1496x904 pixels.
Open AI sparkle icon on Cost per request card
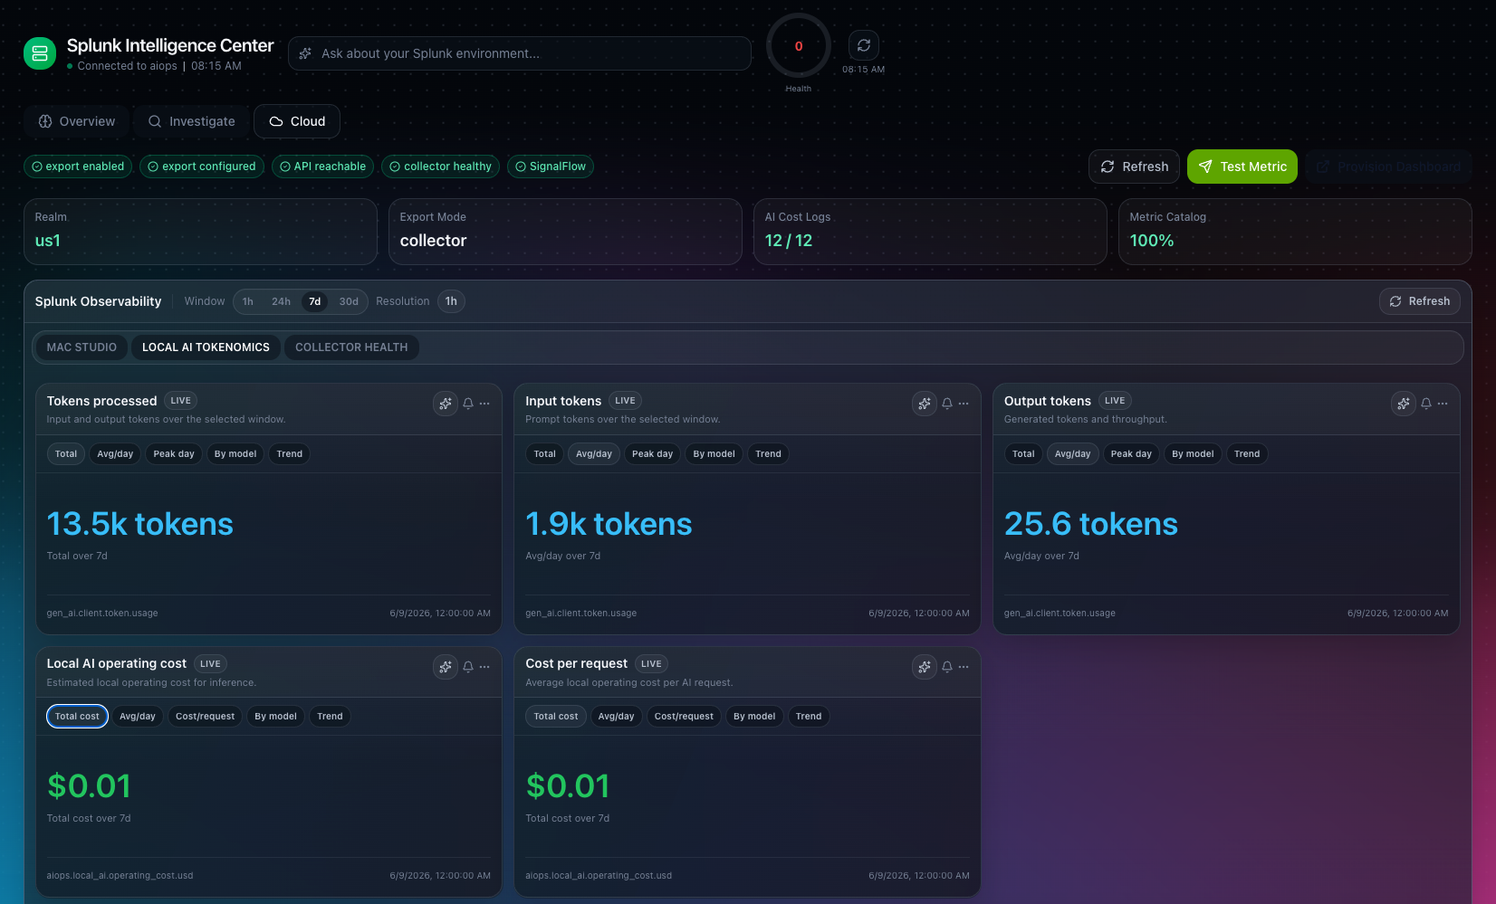tap(924, 667)
